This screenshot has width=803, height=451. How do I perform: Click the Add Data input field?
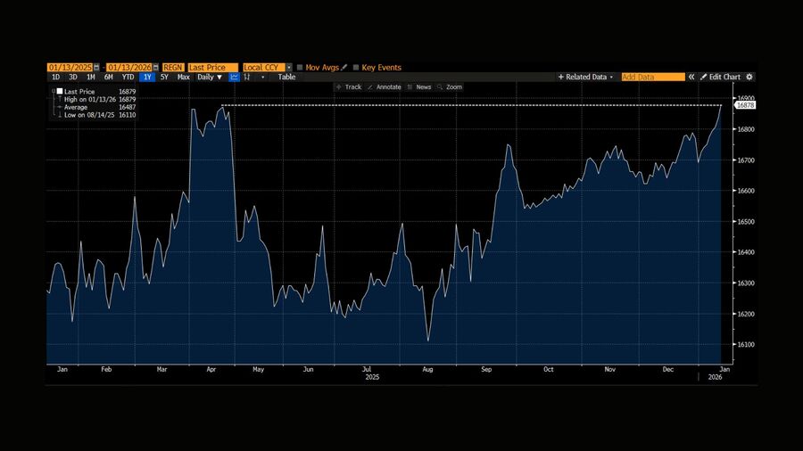click(653, 78)
